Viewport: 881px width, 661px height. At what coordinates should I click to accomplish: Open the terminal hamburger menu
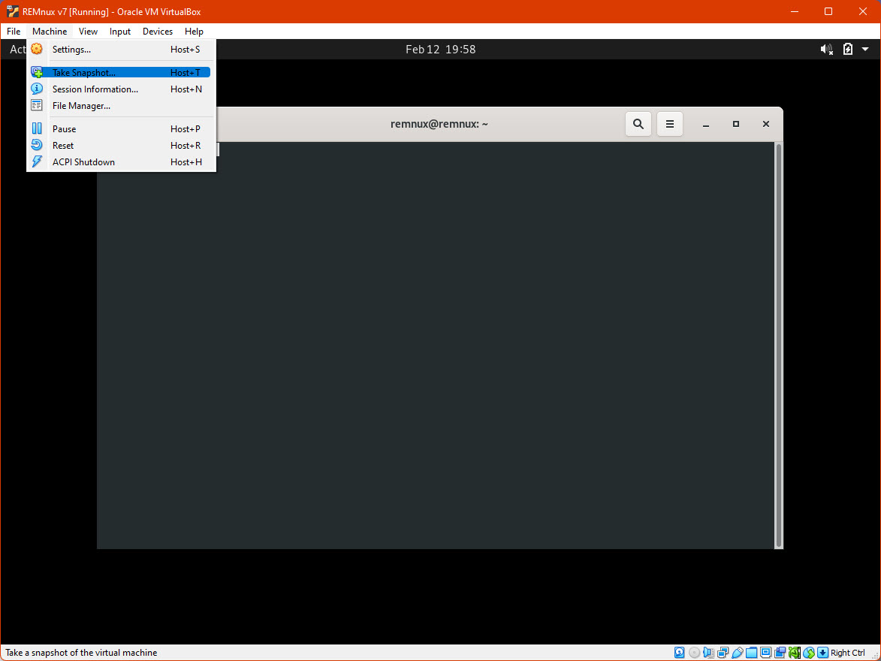coord(669,123)
